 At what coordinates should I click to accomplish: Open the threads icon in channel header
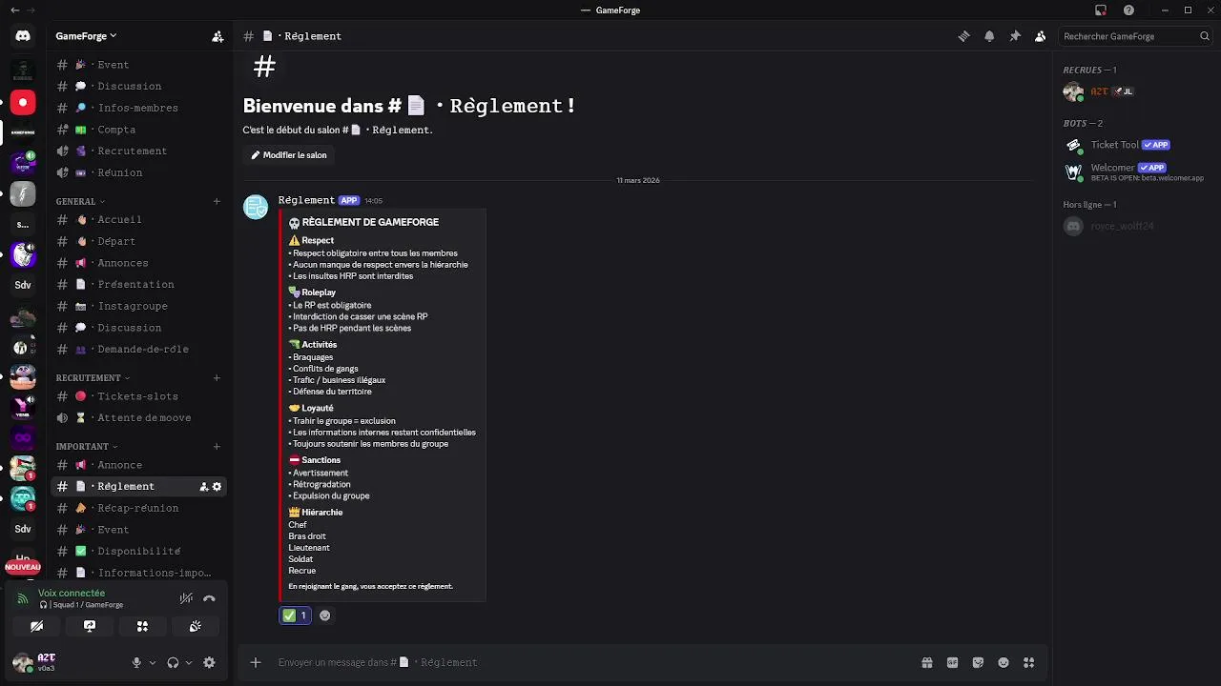coord(963,36)
